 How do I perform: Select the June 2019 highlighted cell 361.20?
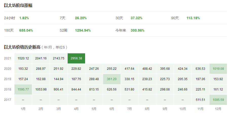coord(112,79)
